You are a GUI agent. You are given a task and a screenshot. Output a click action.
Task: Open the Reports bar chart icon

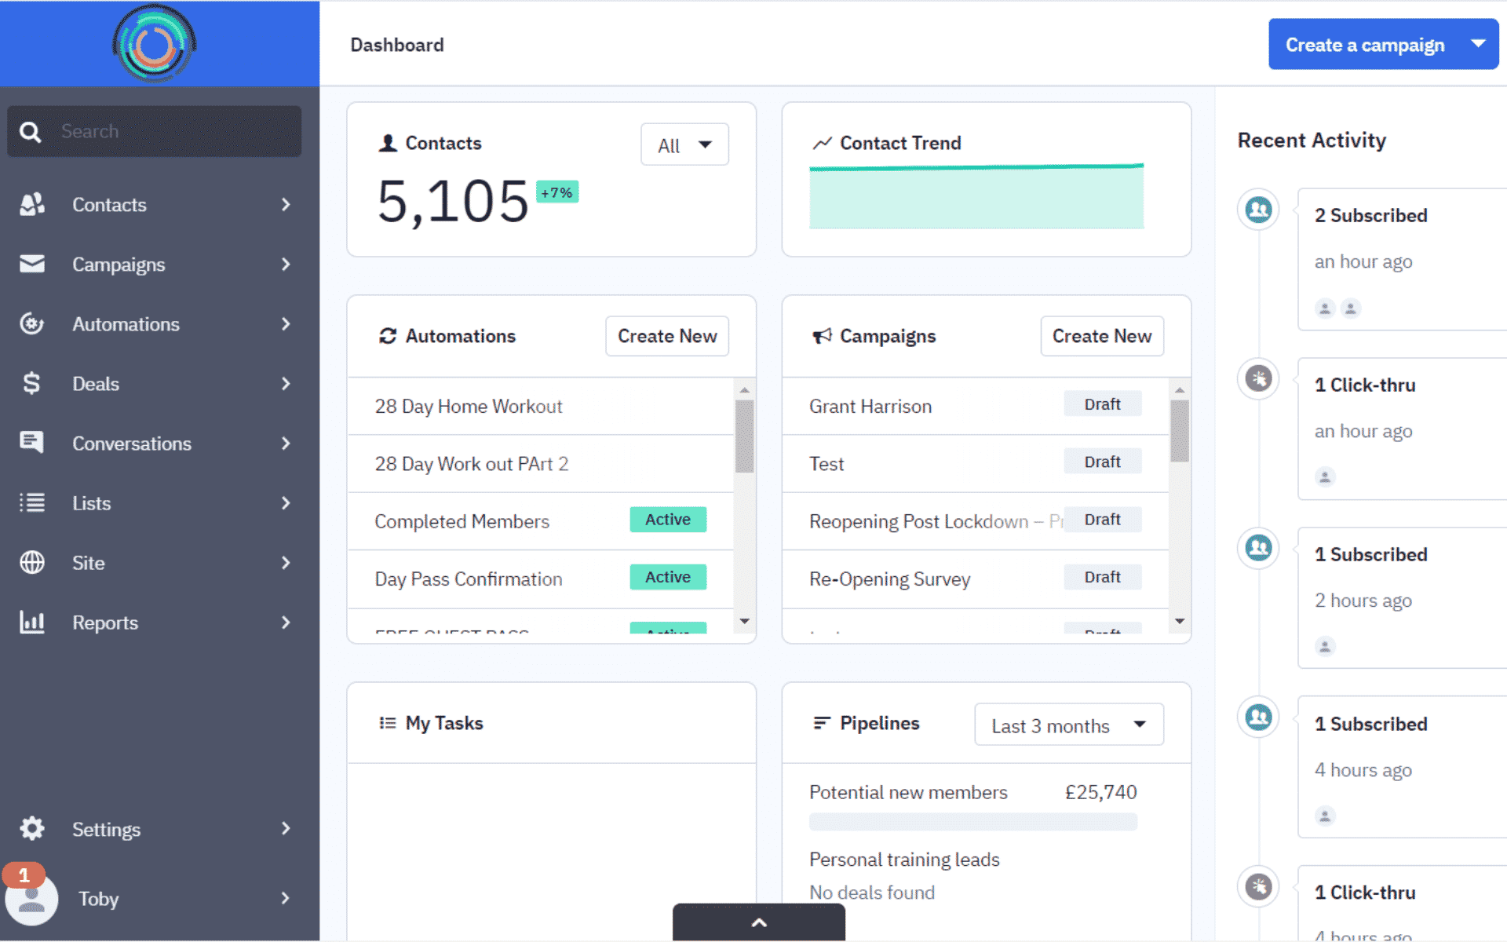point(31,622)
